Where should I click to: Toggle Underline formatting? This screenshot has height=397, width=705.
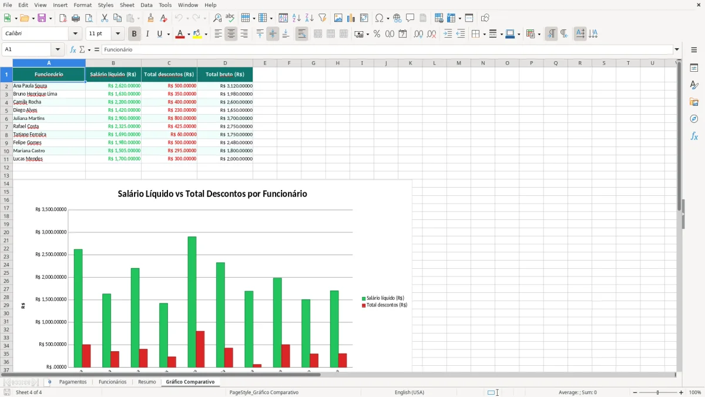(x=159, y=34)
